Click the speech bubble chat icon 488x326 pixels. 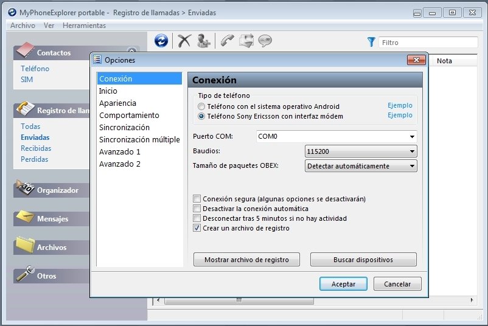point(265,41)
